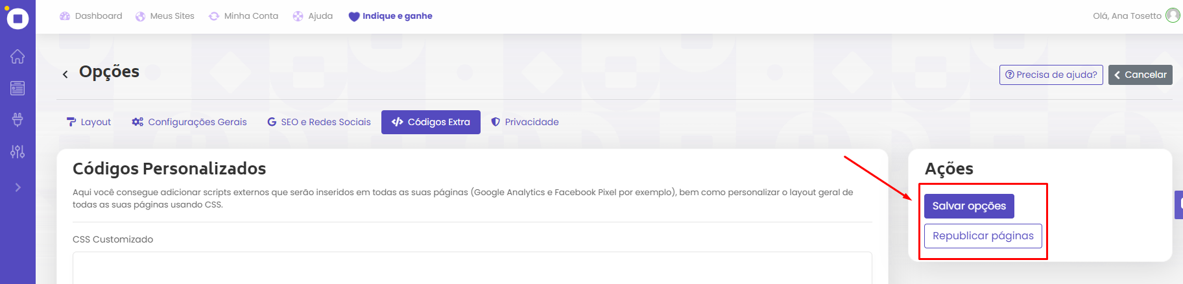Open the SEO e Redes Sociais tab
The image size is (1183, 284).
pyautogui.click(x=319, y=122)
